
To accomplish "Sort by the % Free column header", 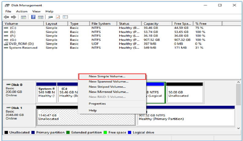I will [x=208, y=24].
